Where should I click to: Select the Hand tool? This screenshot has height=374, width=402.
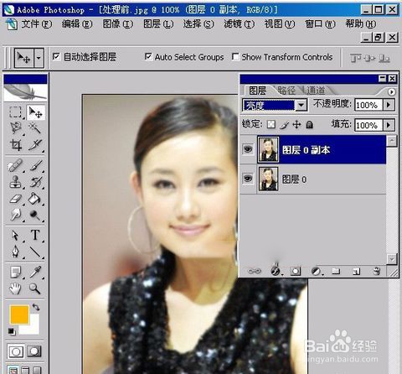click(x=15, y=288)
